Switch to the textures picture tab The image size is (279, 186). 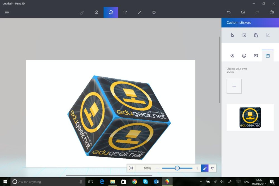256,56
